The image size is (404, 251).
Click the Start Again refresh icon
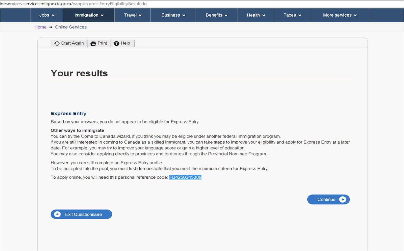pyautogui.click(x=57, y=43)
